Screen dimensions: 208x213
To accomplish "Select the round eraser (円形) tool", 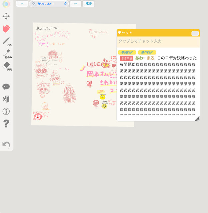I will pyautogui.click(x=6, y=65).
